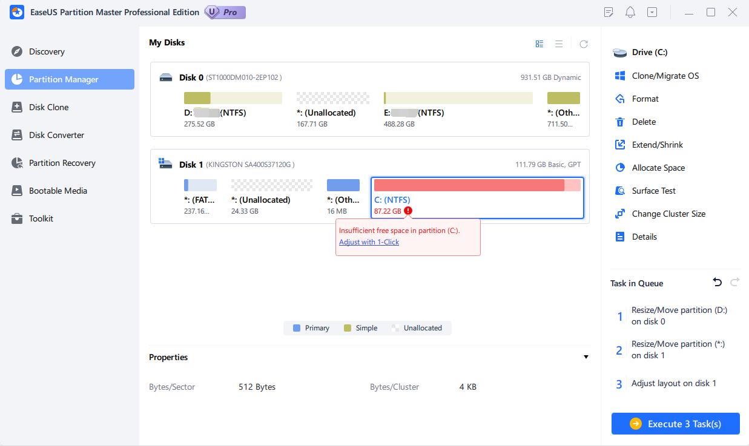This screenshot has height=446, width=749.
Task: Select the Surface Test icon
Action: pyautogui.click(x=620, y=191)
